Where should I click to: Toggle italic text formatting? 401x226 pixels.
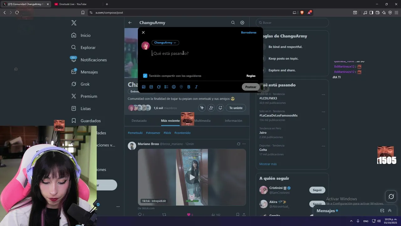(196, 87)
